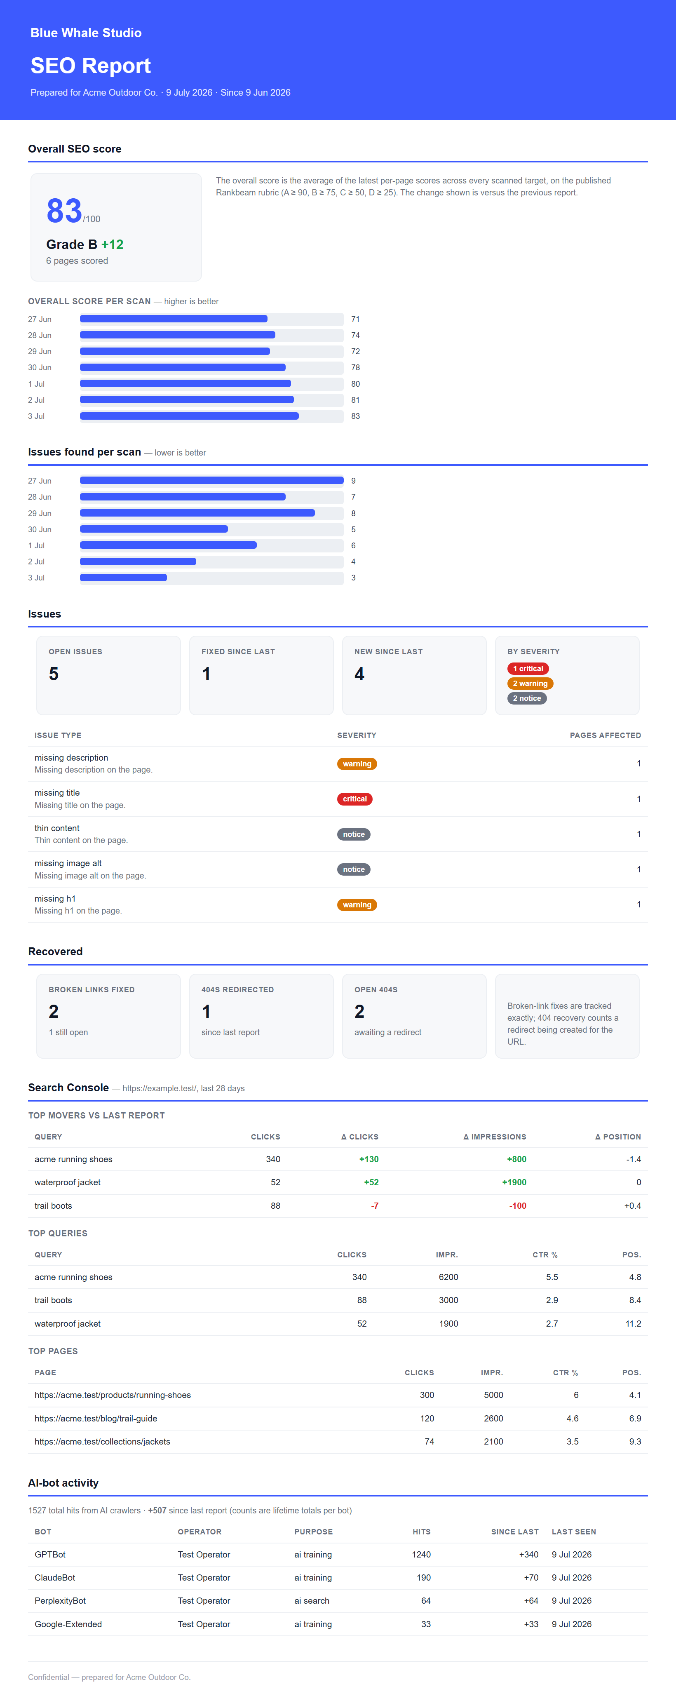The height and width of the screenshot is (1682, 676).
Task: Click the warning badge for missing h1
Action: tap(357, 905)
